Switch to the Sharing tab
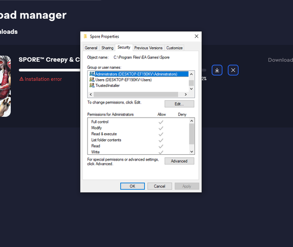 click(107, 48)
